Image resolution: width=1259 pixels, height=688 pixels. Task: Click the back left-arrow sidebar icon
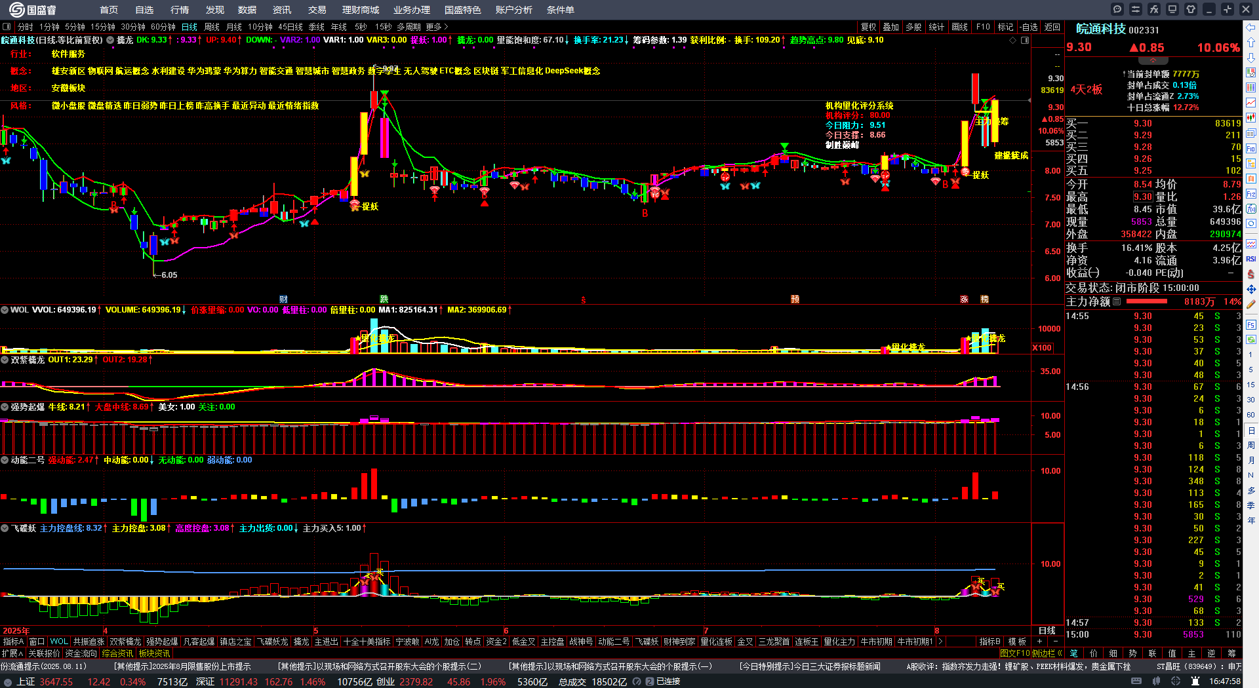[1251, 28]
